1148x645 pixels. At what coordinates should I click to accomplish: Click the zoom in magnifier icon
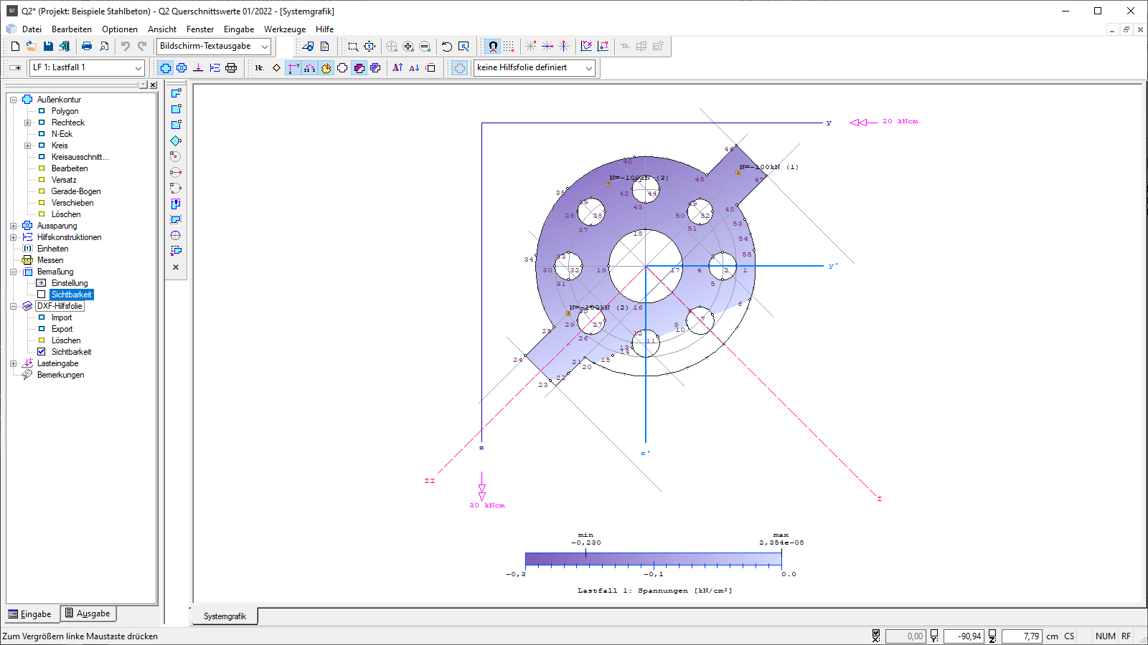[408, 47]
